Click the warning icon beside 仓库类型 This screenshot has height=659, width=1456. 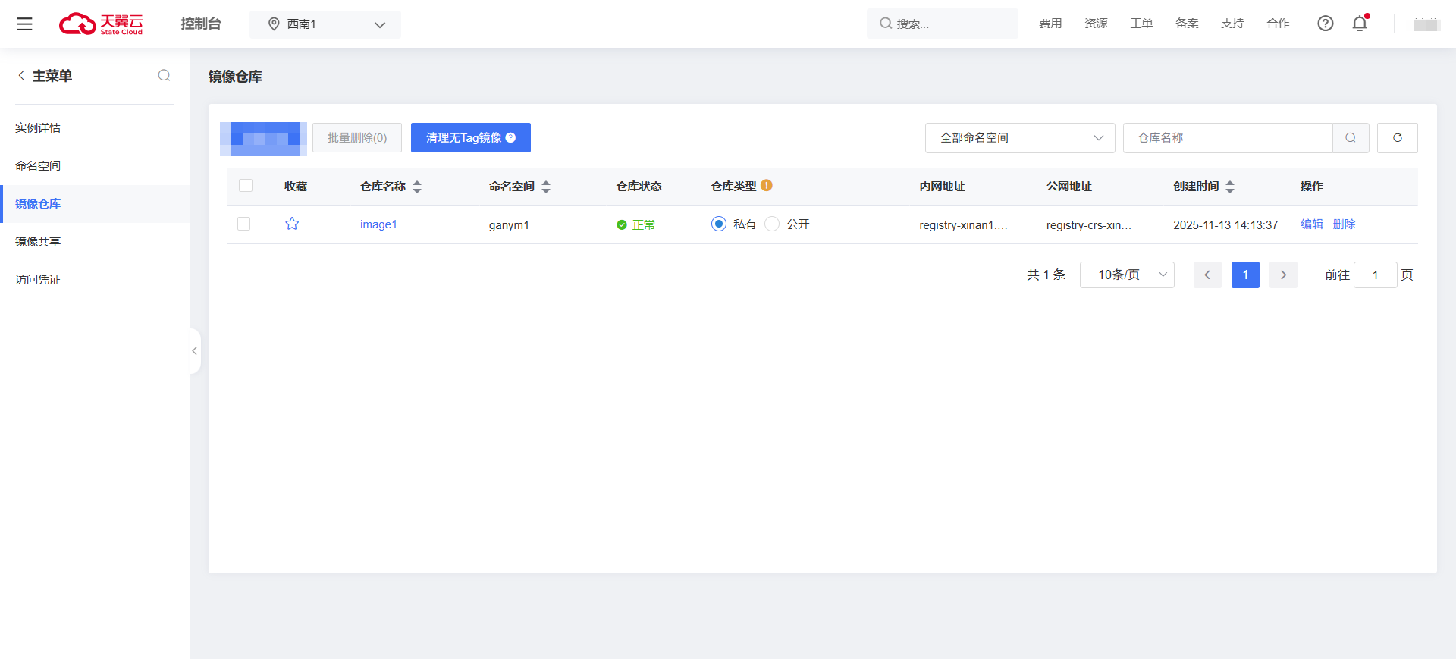(767, 185)
